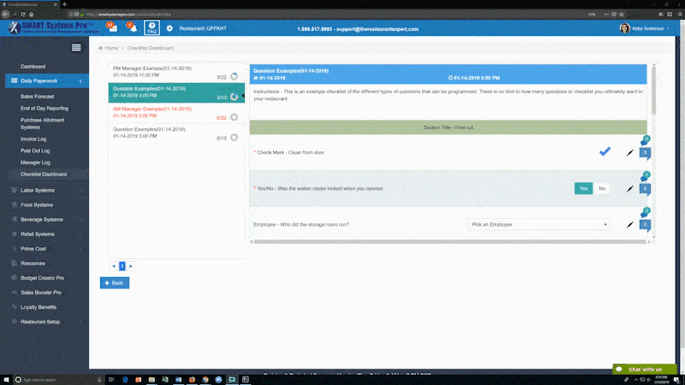Click the Back button

pyautogui.click(x=115, y=283)
